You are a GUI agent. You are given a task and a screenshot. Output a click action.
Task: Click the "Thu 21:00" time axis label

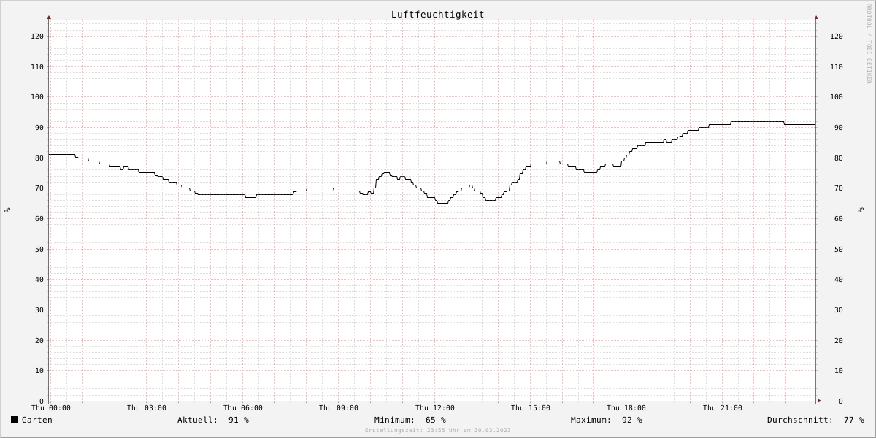(x=723, y=408)
